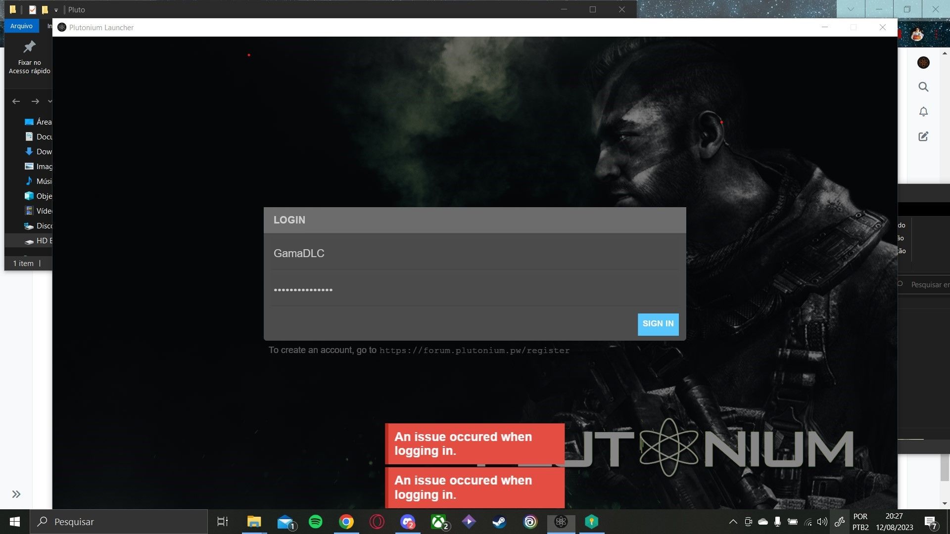Screen dimensions: 950x534
Task: Switch to Plutonium Launcher on the taskbar
Action: tap(561, 522)
